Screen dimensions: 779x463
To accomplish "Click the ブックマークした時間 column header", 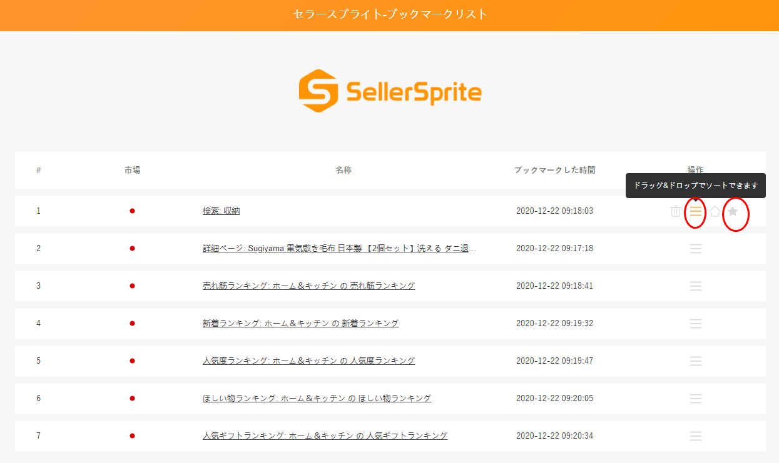I will (555, 170).
